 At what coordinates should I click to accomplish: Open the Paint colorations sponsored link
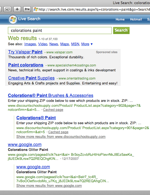[x=26, y=65]
